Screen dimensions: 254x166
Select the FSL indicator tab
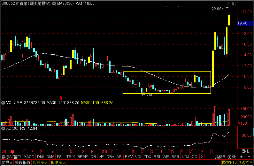point(60,157)
